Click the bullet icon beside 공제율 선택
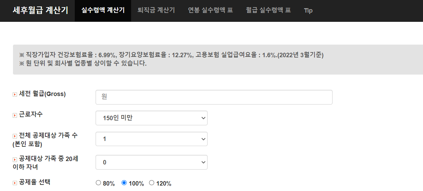 click(x=15, y=183)
